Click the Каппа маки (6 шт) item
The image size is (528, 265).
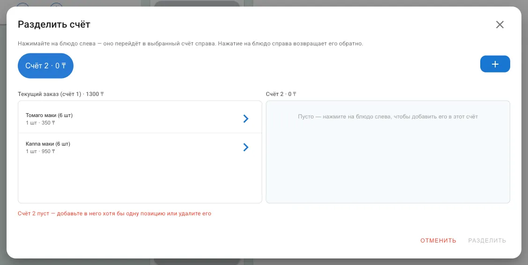click(x=140, y=147)
